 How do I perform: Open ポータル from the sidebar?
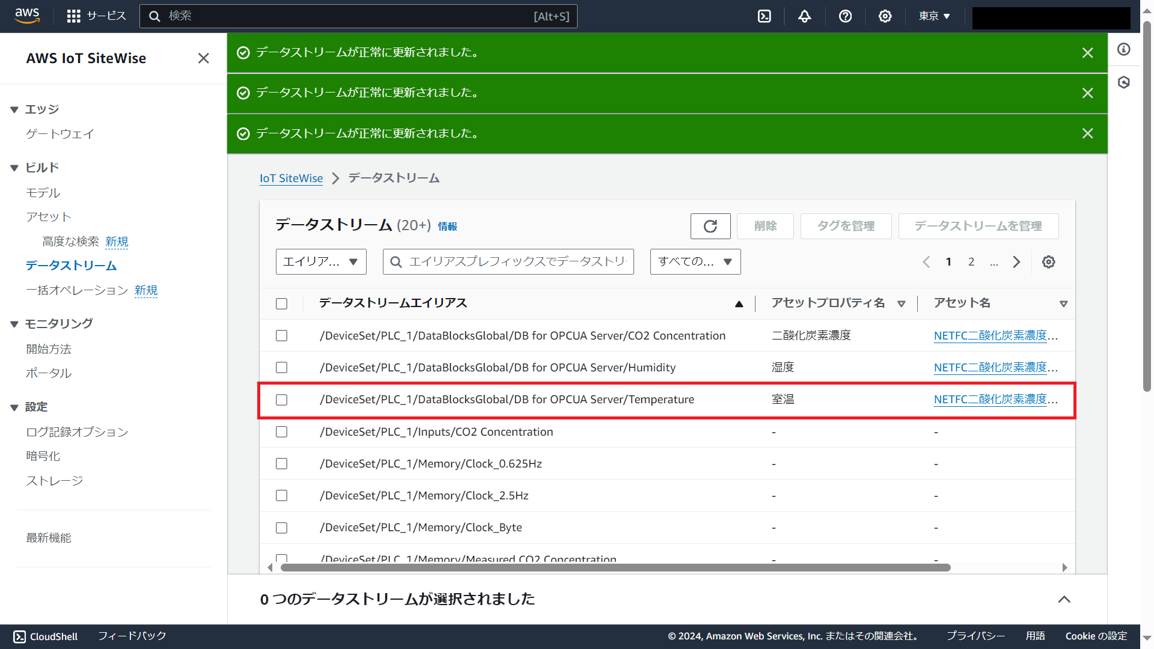pos(48,373)
